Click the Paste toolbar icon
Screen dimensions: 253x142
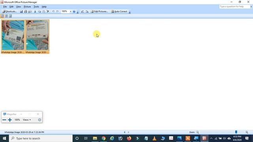44,11
